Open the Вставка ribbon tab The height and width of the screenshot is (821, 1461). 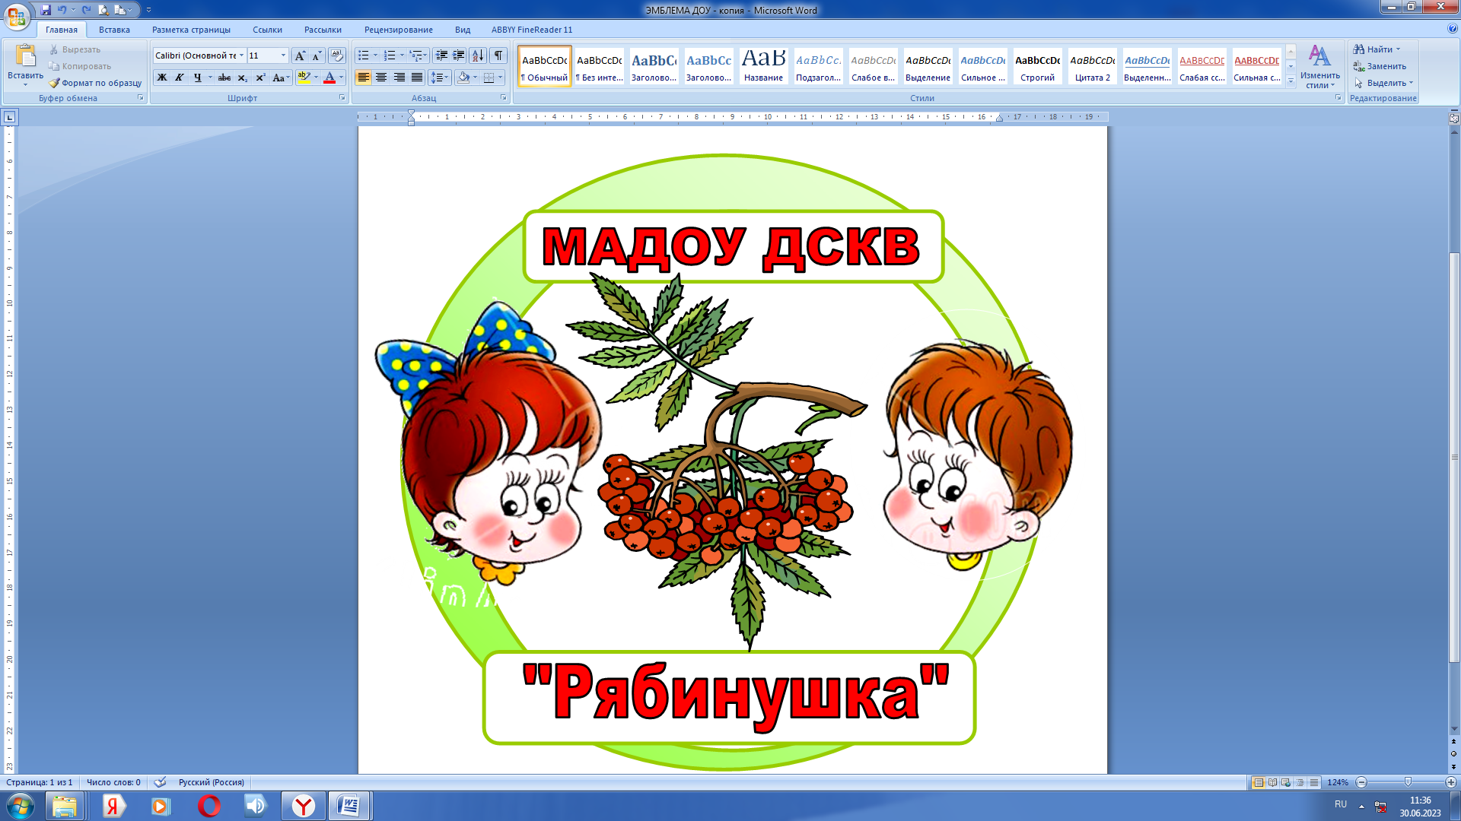tap(114, 30)
